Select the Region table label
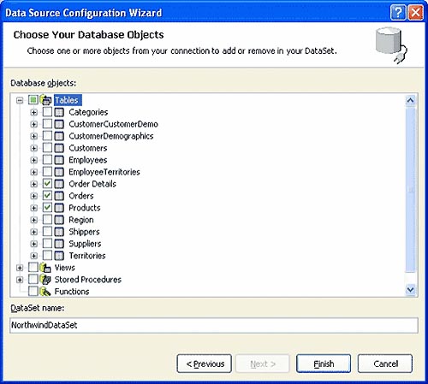This screenshot has width=428, height=384. point(81,220)
